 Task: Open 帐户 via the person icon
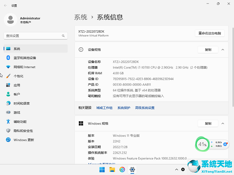8,94
